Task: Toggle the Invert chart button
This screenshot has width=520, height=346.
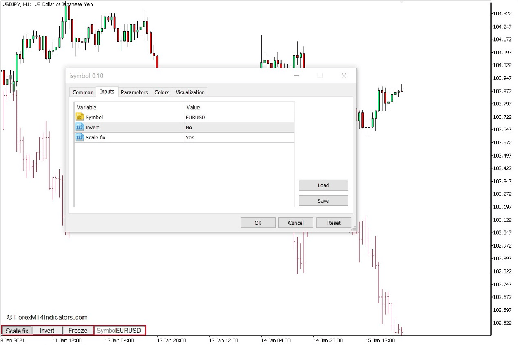Action: tap(47, 330)
